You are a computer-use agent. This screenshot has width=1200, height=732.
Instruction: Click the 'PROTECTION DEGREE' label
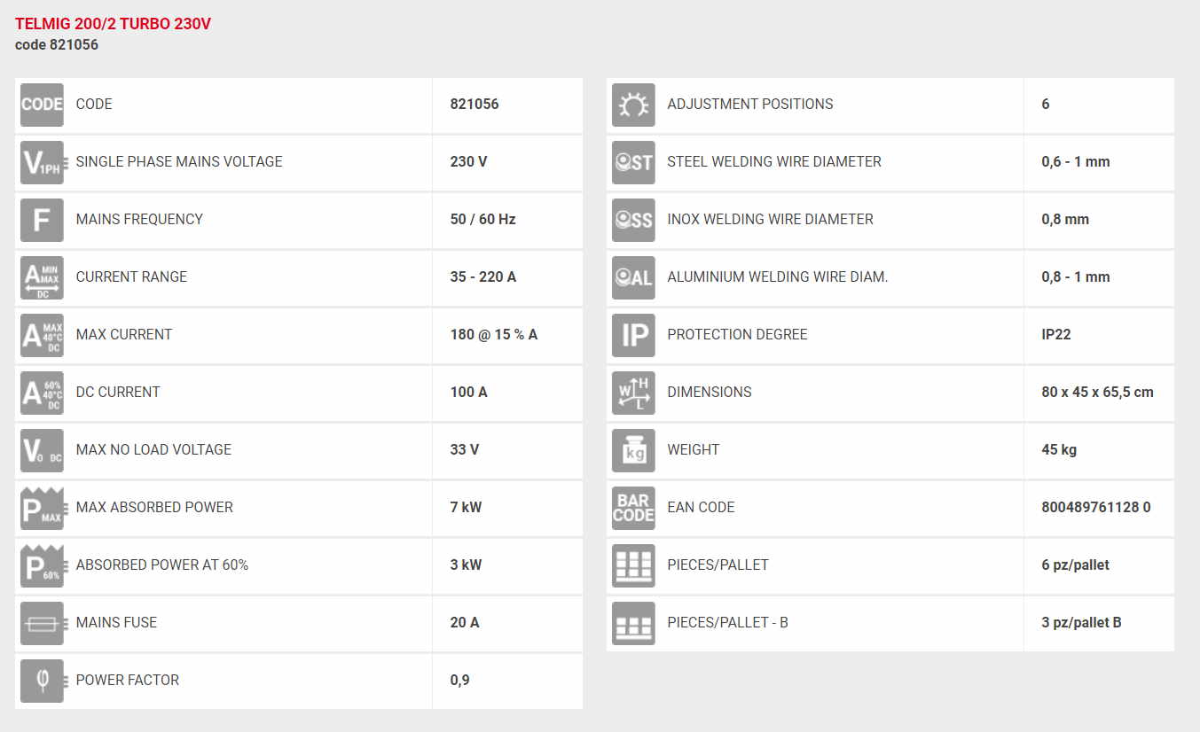[738, 334]
